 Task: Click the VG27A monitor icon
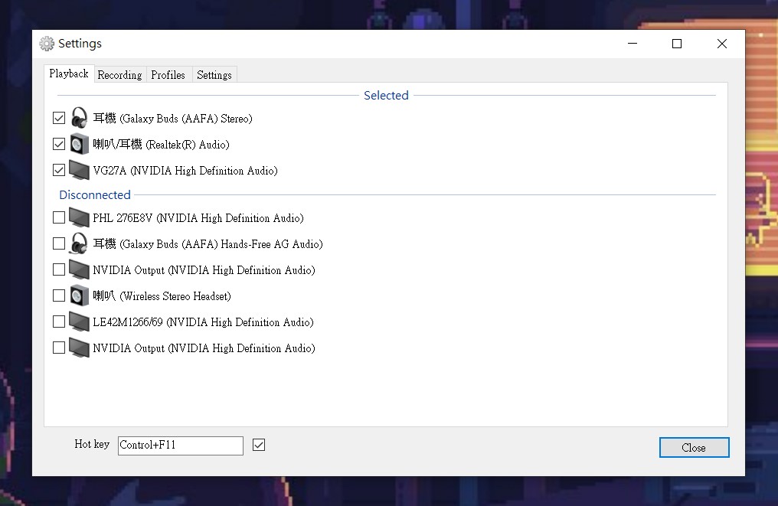(79, 170)
